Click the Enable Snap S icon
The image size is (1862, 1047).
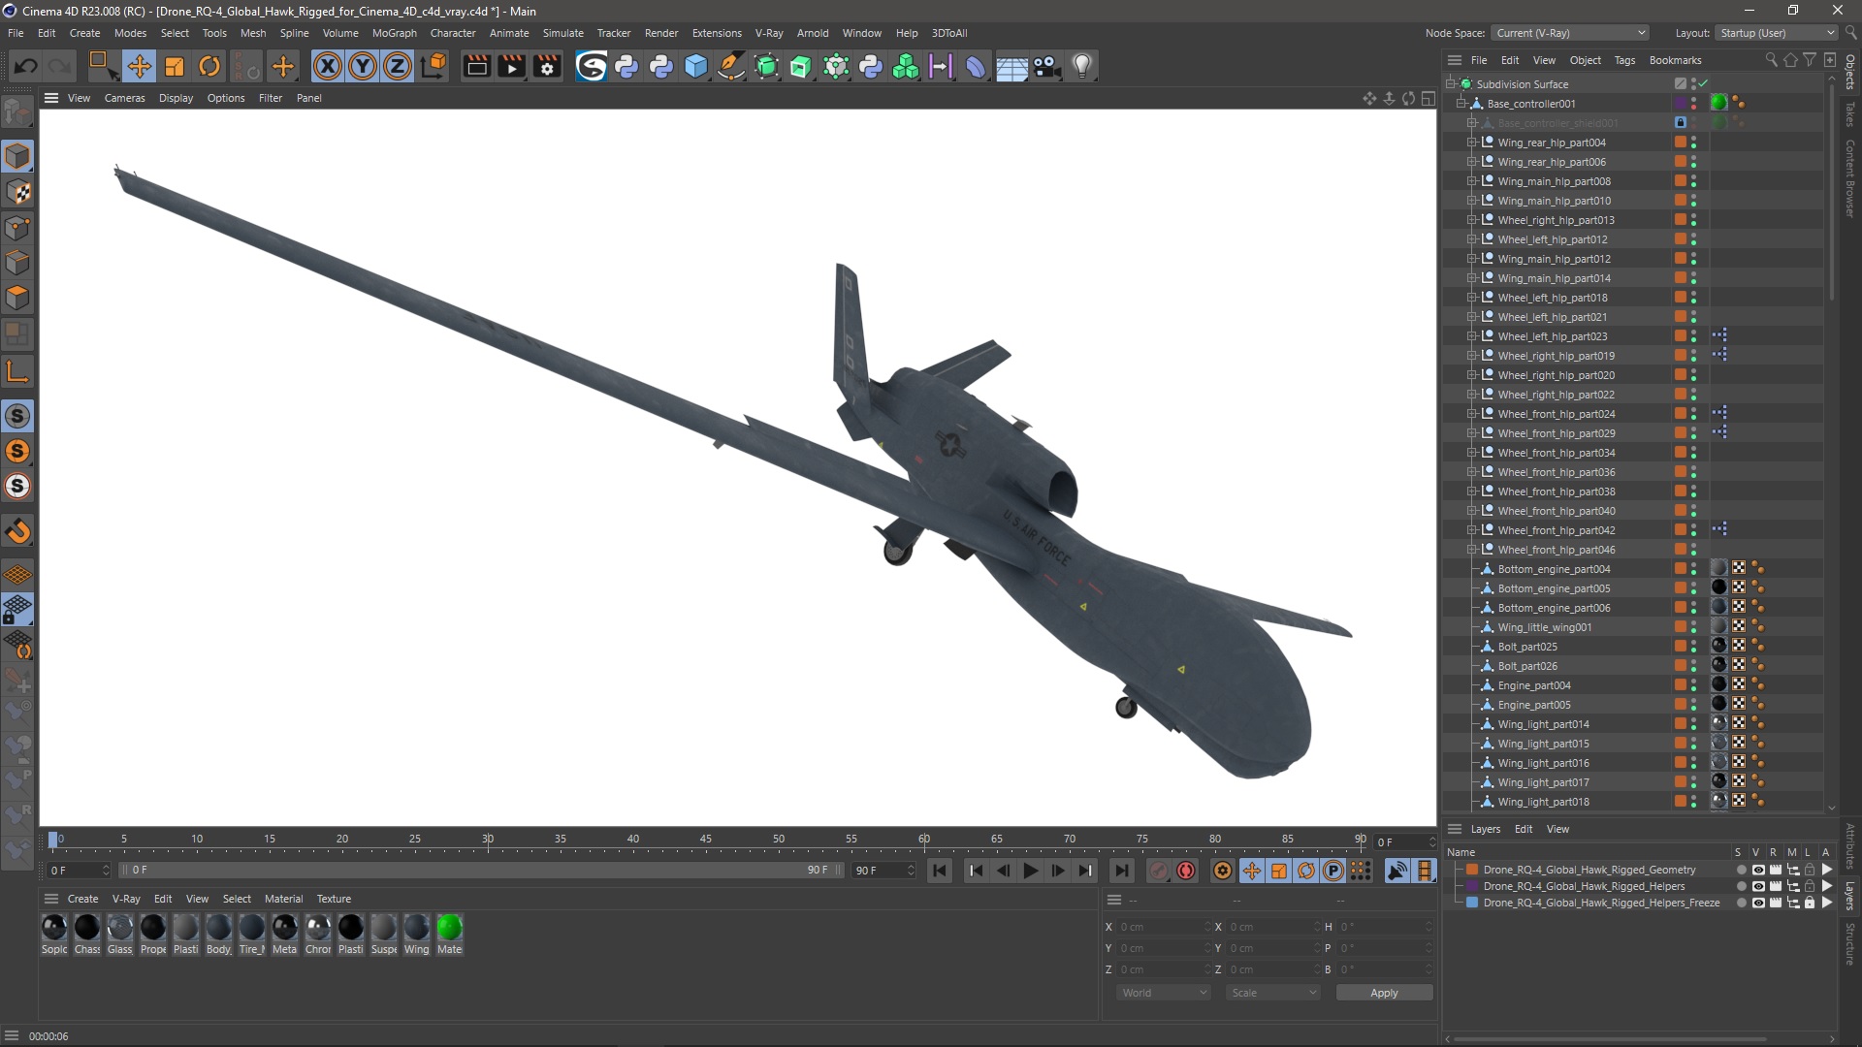click(x=17, y=416)
